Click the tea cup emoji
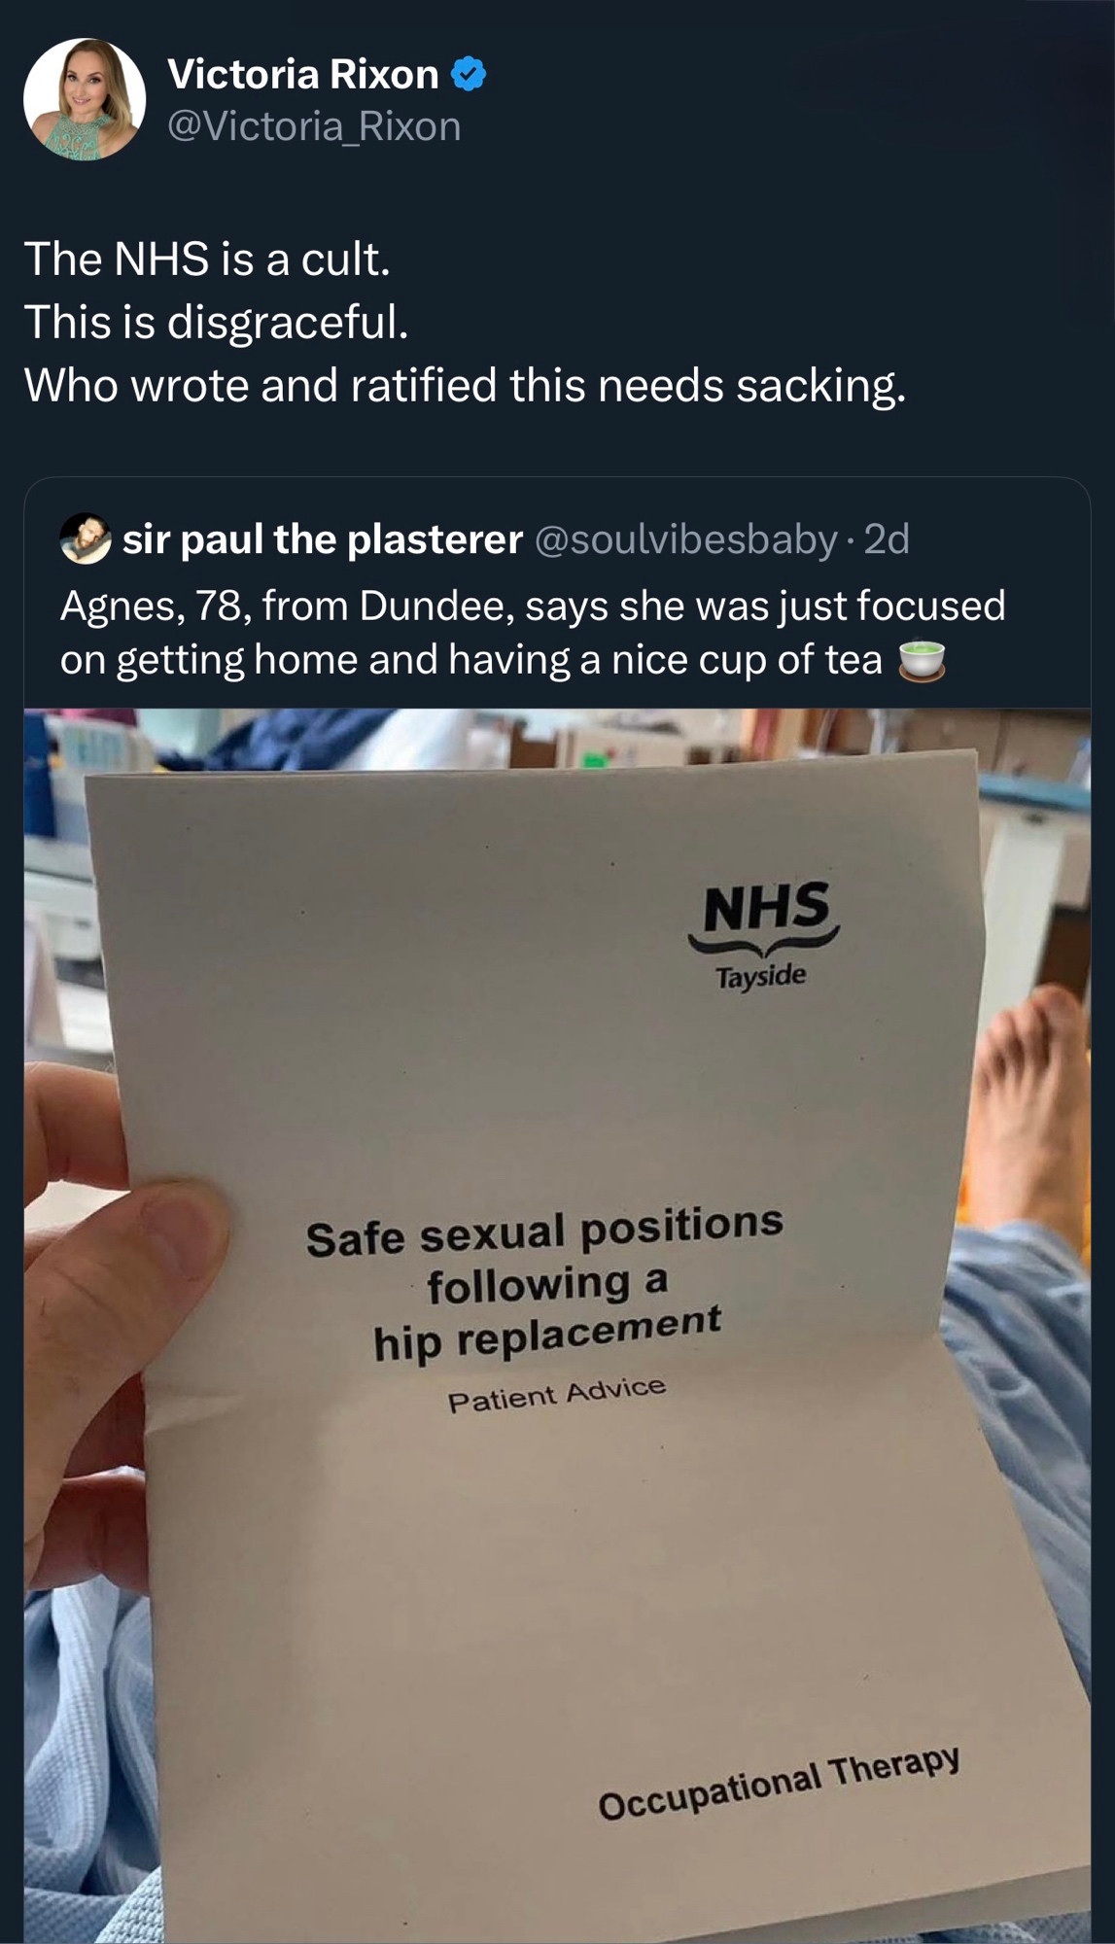Image resolution: width=1115 pixels, height=1944 pixels. point(921,660)
